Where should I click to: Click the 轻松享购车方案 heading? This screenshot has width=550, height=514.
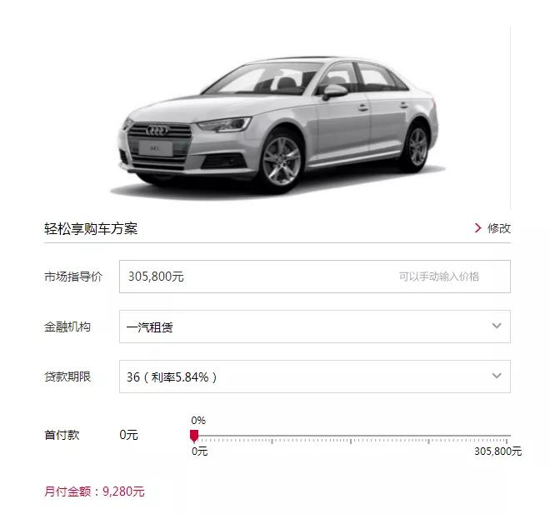[x=91, y=228]
